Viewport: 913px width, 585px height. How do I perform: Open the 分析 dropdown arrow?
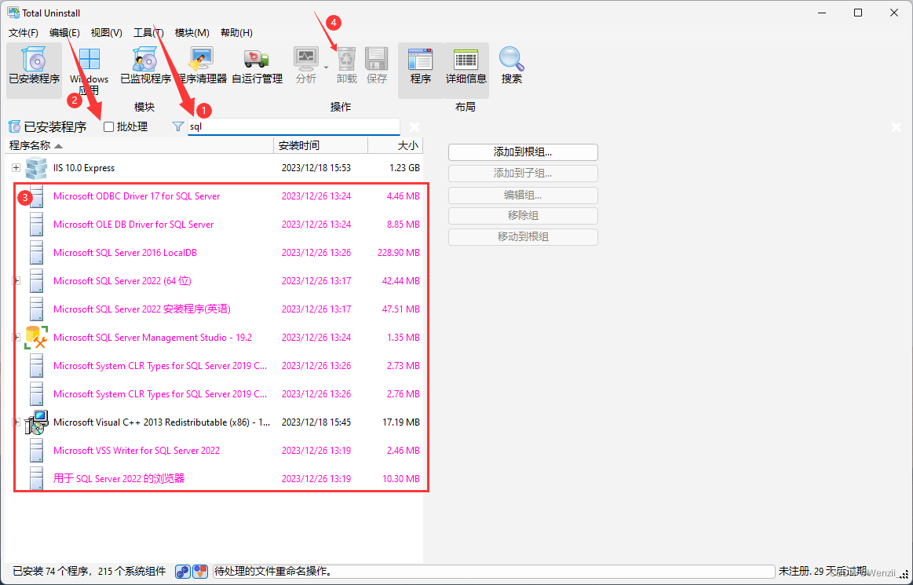pos(326,68)
